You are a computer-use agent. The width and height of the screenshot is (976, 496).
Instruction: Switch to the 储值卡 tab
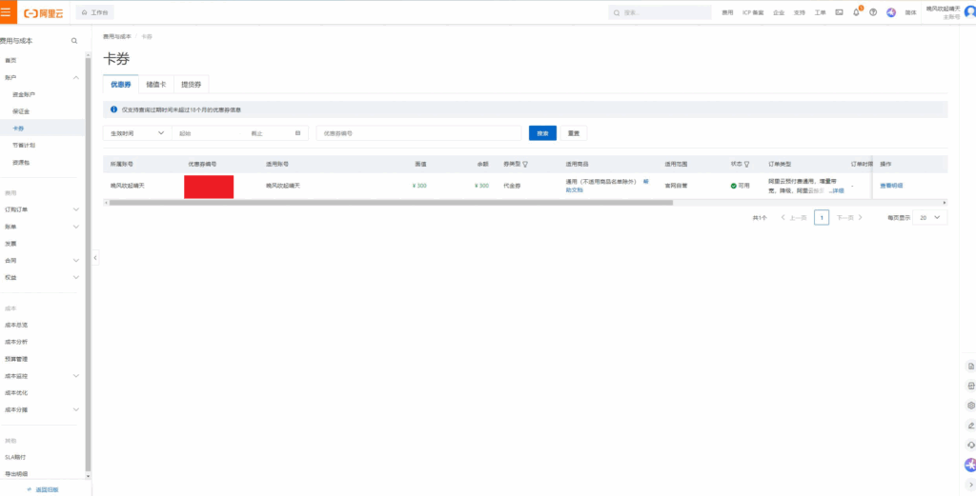155,85
